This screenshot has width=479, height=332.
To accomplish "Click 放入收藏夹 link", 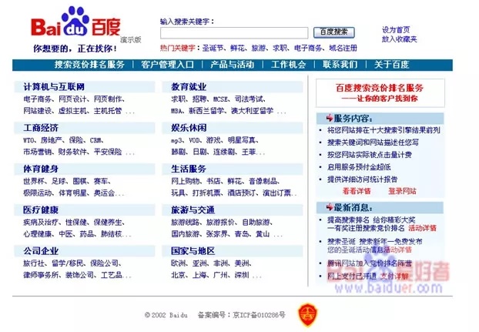I will pyautogui.click(x=399, y=39).
